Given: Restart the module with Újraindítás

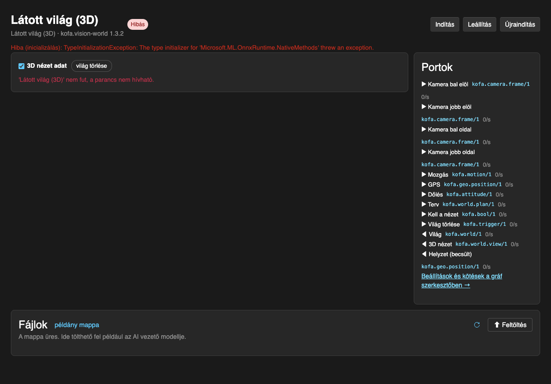Looking at the screenshot, I should tap(520, 24).
